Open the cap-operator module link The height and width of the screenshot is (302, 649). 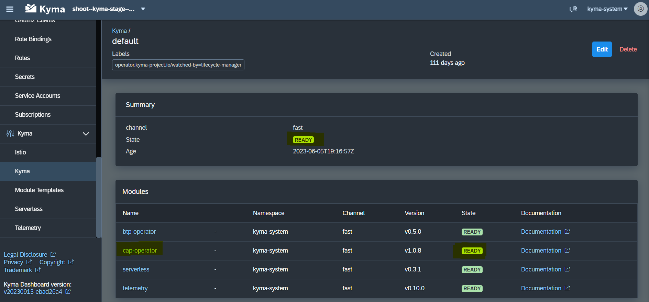pyautogui.click(x=140, y=251)
